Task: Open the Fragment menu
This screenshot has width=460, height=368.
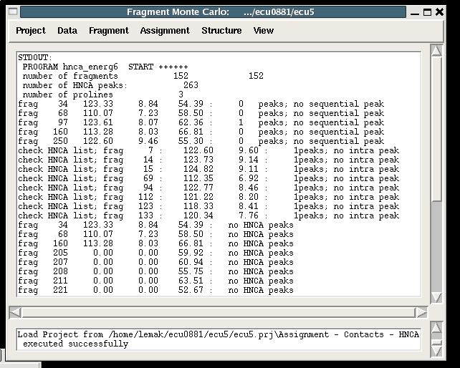Action: (108, 31)
